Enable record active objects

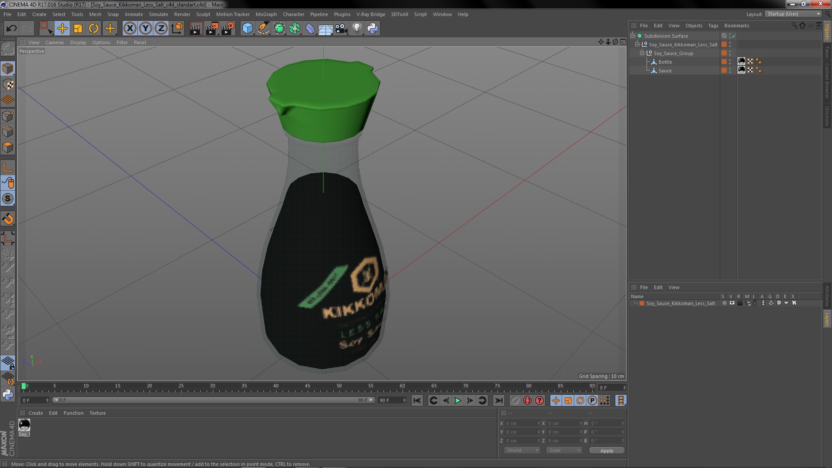pos(515,401)
